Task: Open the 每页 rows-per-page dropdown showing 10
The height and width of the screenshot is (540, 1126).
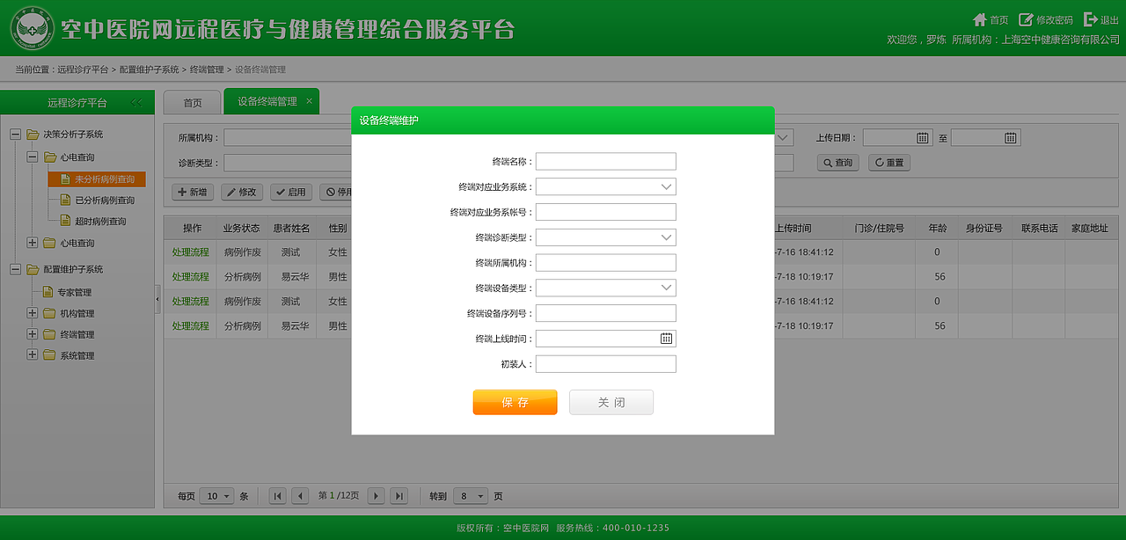Action: (217, 496)
